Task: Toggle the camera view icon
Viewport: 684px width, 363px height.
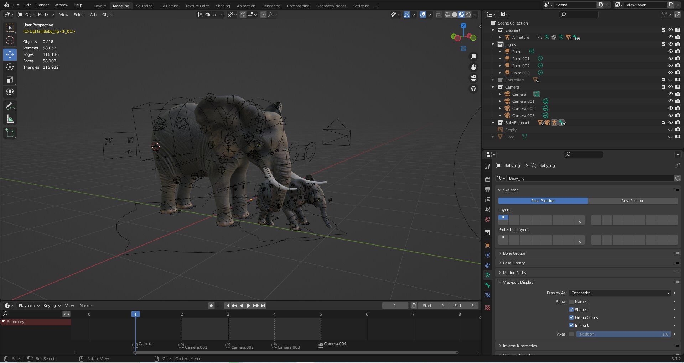Action: pos(473,78)
